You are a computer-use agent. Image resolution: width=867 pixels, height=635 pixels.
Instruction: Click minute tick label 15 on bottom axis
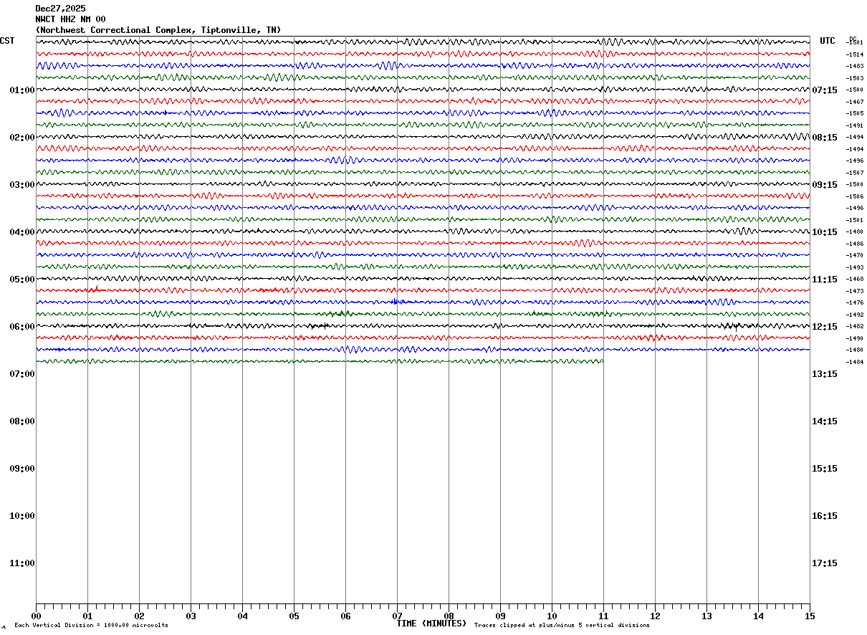tap(810, 616)
